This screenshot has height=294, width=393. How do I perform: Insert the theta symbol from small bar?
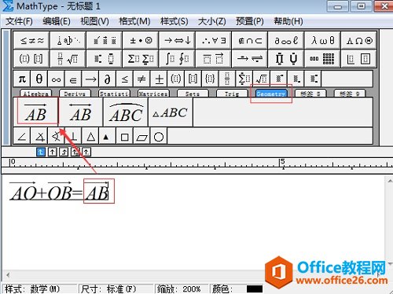(x=39, y=79)
